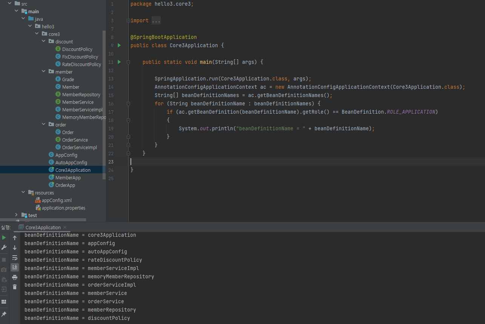Image resolution: width=485 pixels, height=324 pixels.
Task: Collapse the hello3 package
Action: [x=30, y=26]
